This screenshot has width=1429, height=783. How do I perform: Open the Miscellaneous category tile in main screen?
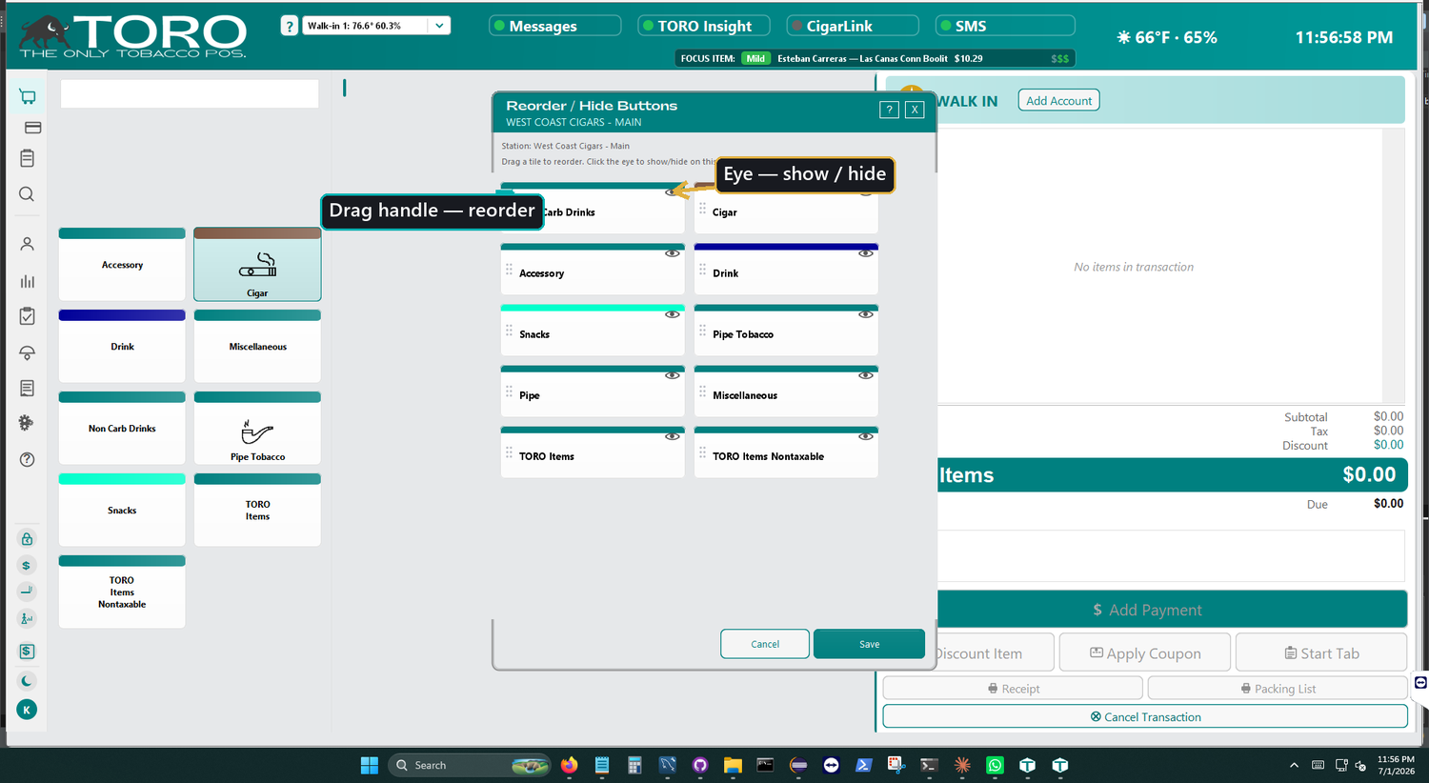pyautogui.click(x=257, y=346)
